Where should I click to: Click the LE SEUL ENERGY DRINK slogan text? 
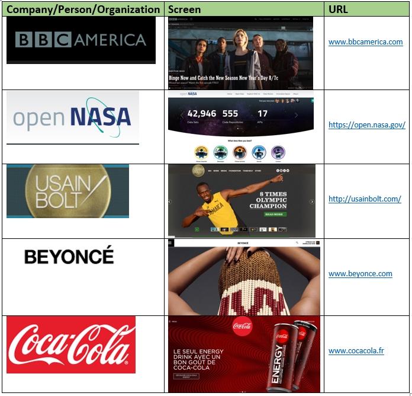tap(198, 360)
